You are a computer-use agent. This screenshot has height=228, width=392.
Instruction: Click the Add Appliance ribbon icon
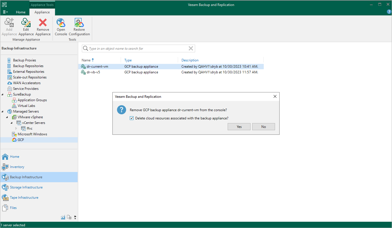pos(9,22)
